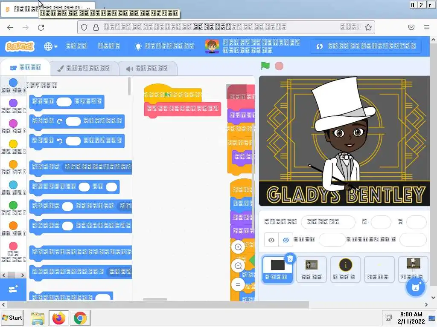Select the fifth sprite with white hat
The width and height of the screenshot is (437, 327).
pos(413,269)
